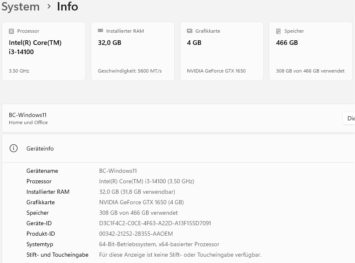The height and width of the screenshot is (263, 355).
Task: Click the 'NVIDIA GeForce GTX 1650 (4 GB)' value
Action: point(142,202)
